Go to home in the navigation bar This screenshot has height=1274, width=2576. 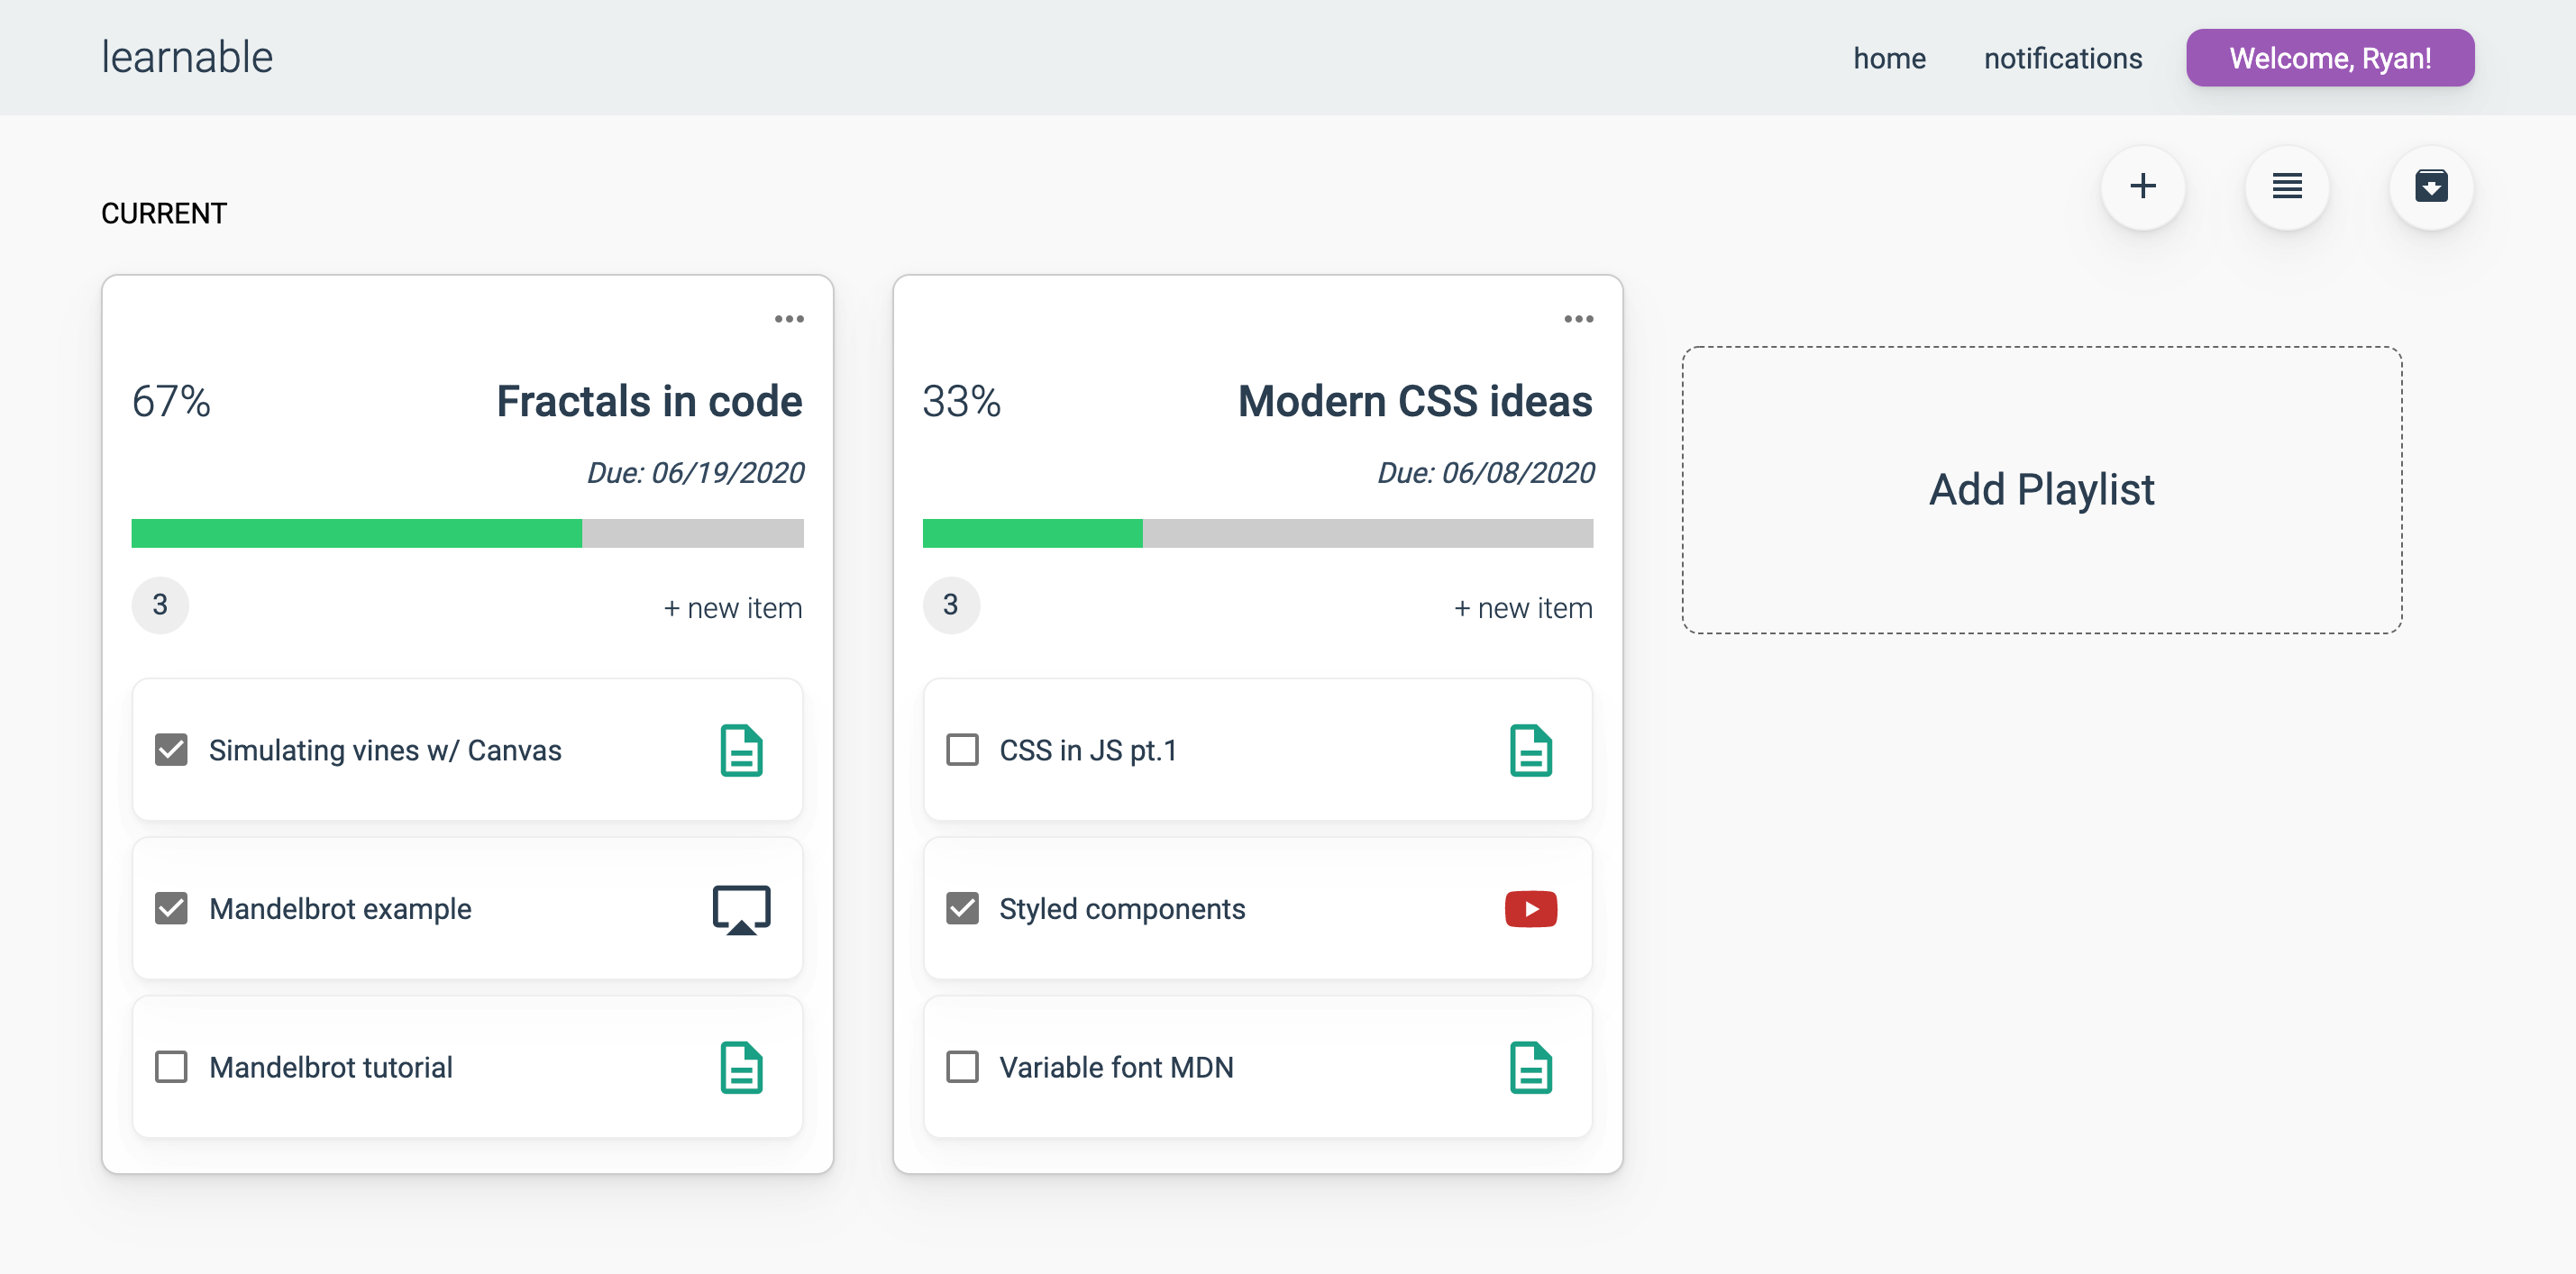(x=1889, y=58)
